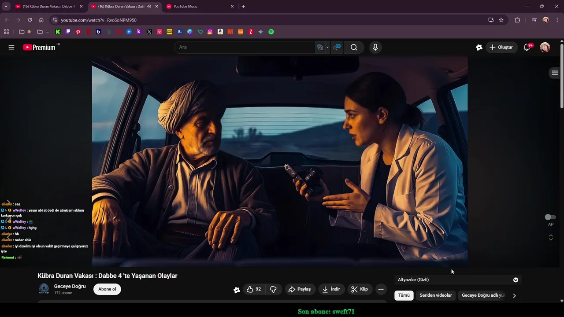View site information icon in address bar
The width and height of the screenshot is (564, 317).
click(x=54, y=20)
